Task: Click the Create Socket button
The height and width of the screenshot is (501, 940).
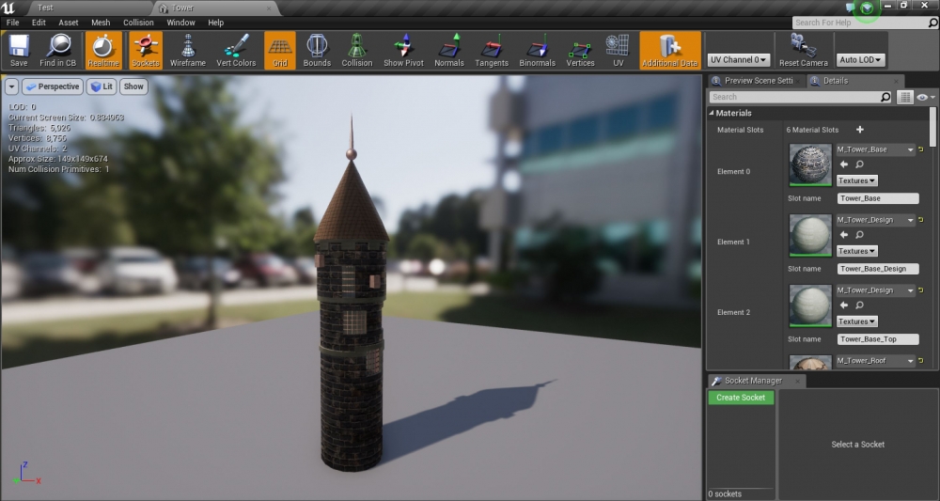Action: pyautogui.click(x=741, y=398)
